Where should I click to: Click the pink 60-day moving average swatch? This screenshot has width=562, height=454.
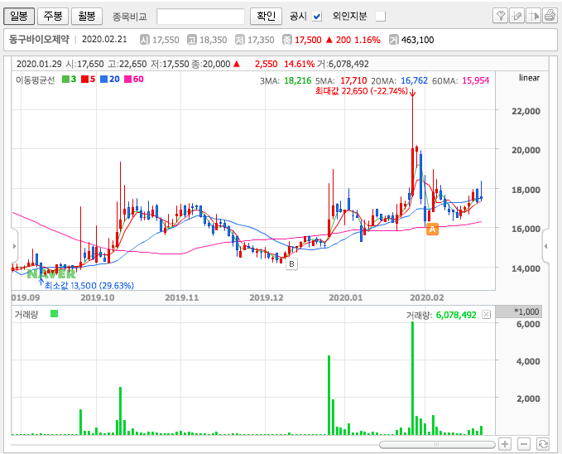(x=128, y=79)
